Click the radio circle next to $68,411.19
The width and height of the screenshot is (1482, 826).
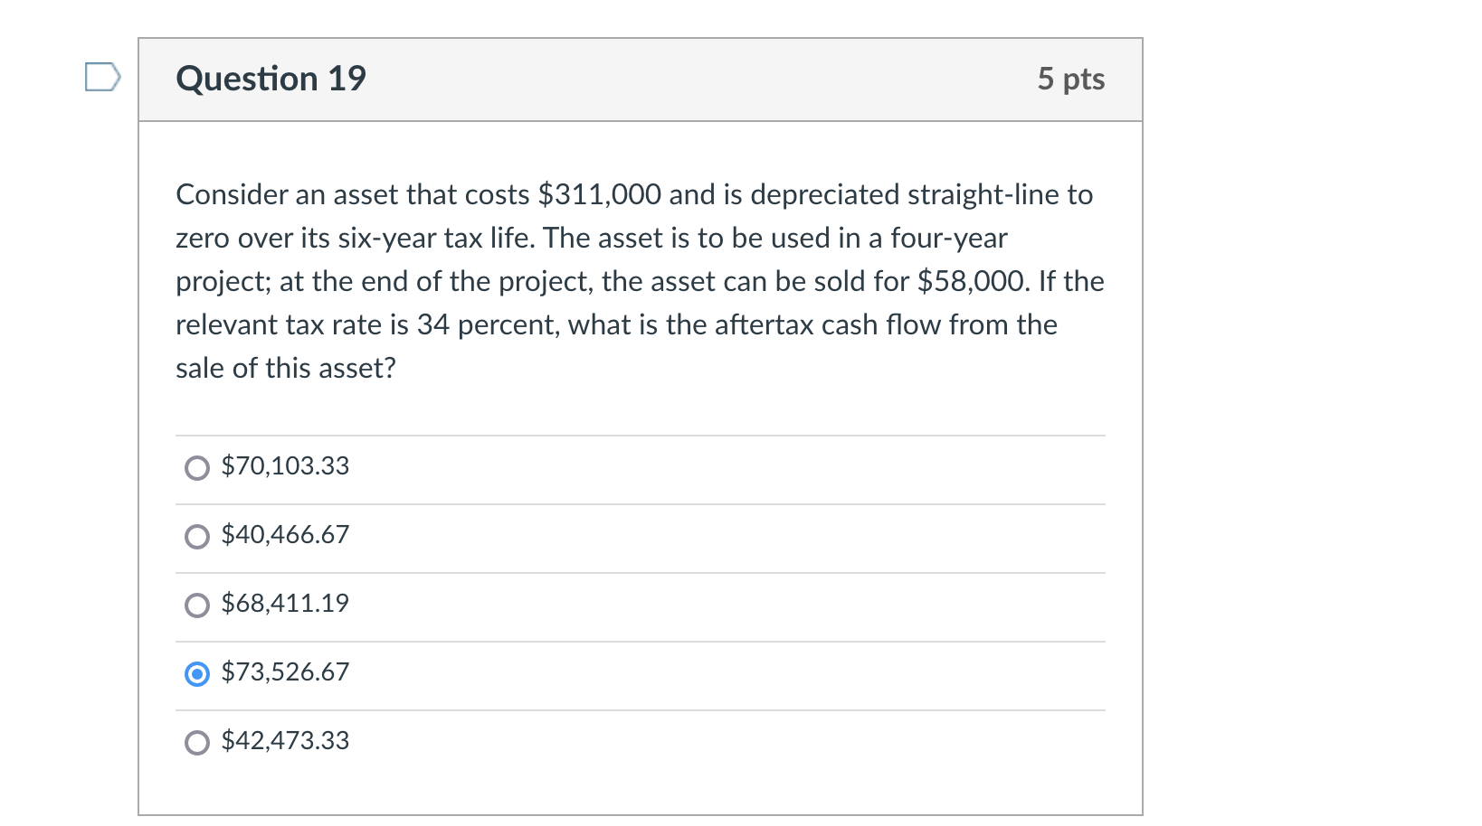pos(197,605)
